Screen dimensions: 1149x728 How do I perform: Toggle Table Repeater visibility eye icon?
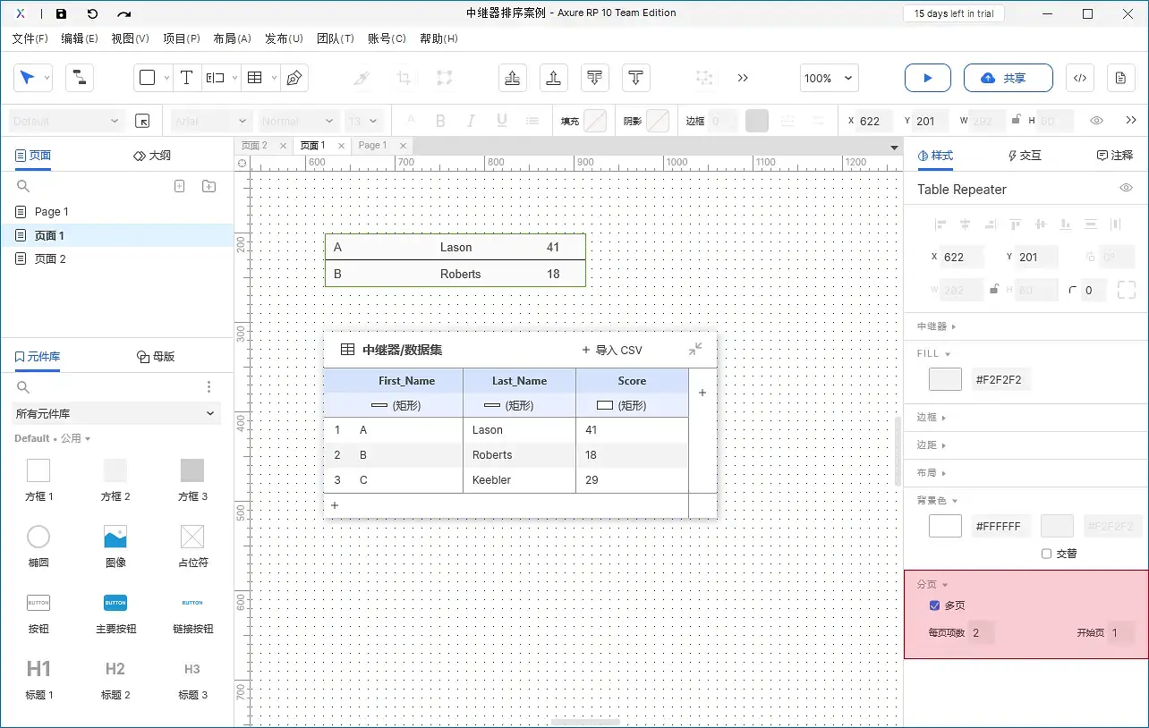(x=1127, y=189)
